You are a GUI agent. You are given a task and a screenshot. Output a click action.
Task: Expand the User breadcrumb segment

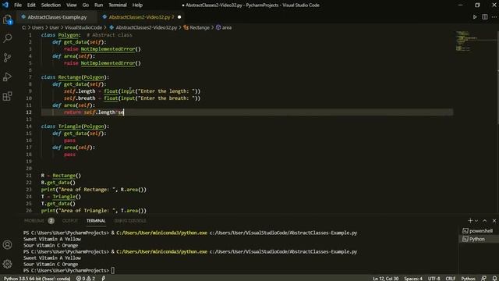coord(54,28)
